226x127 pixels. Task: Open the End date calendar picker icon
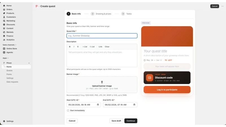[134, 105]
